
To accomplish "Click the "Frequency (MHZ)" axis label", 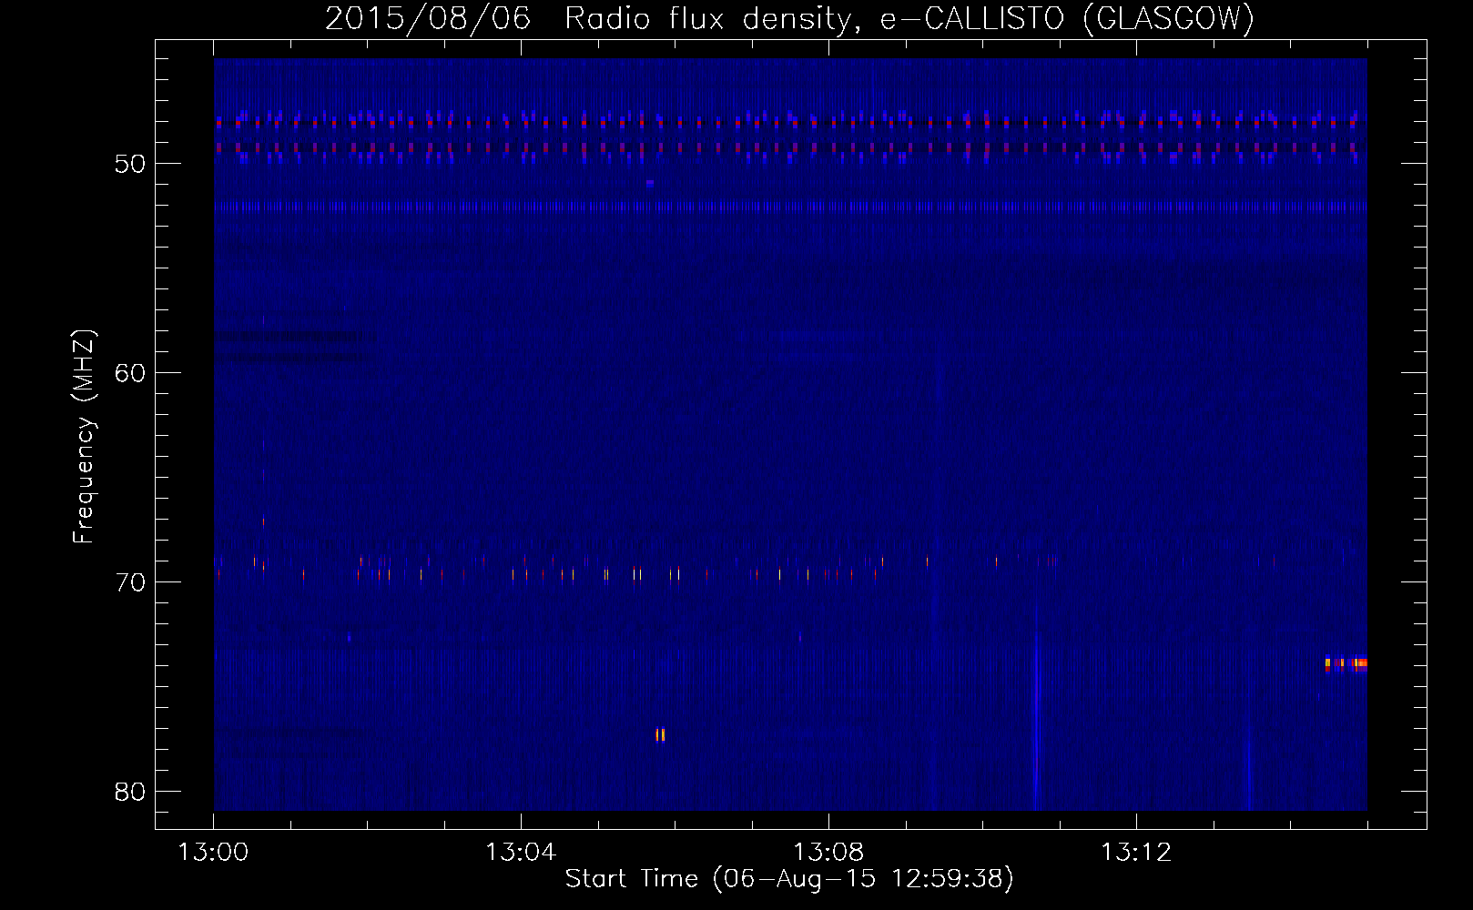I will tap(84, 437).
